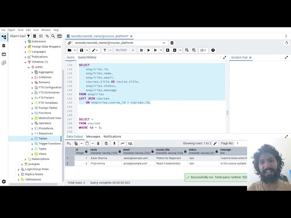Image resolution: width=291 pixels, height=218 pixels.
Task: Click the connection status icon
Action: pyautogui.click(x=70, y=43)
